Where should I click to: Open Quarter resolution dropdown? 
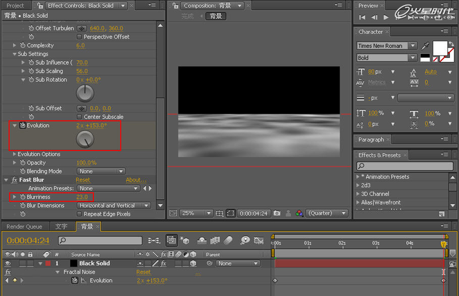pos(326,214)
